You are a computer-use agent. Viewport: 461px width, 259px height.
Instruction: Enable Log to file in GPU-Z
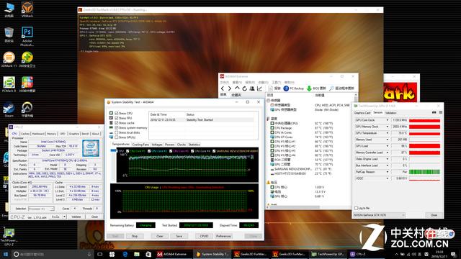(x=356, y=208)
